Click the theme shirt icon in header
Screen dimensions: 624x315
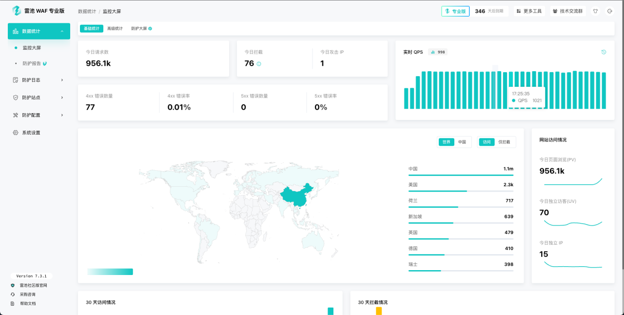[595, 11]
